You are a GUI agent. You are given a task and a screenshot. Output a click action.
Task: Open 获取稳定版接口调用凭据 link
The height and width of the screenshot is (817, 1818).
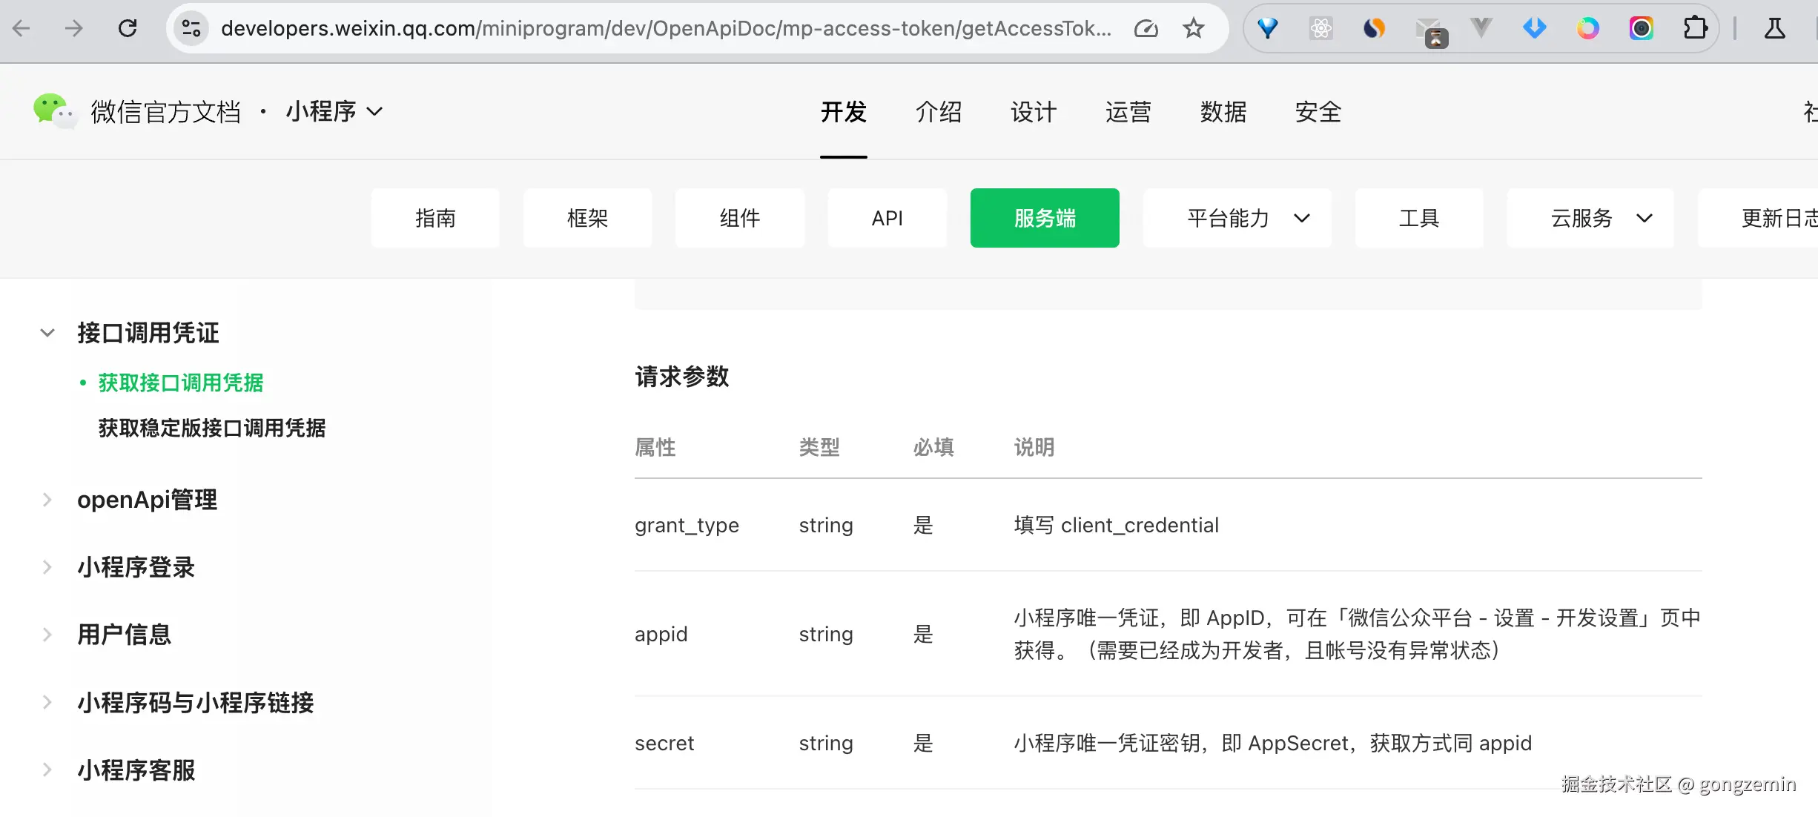(212, 428)
